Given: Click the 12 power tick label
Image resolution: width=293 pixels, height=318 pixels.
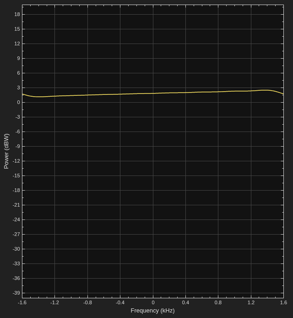Looking at the screenshot, I should tap(17, 44).
